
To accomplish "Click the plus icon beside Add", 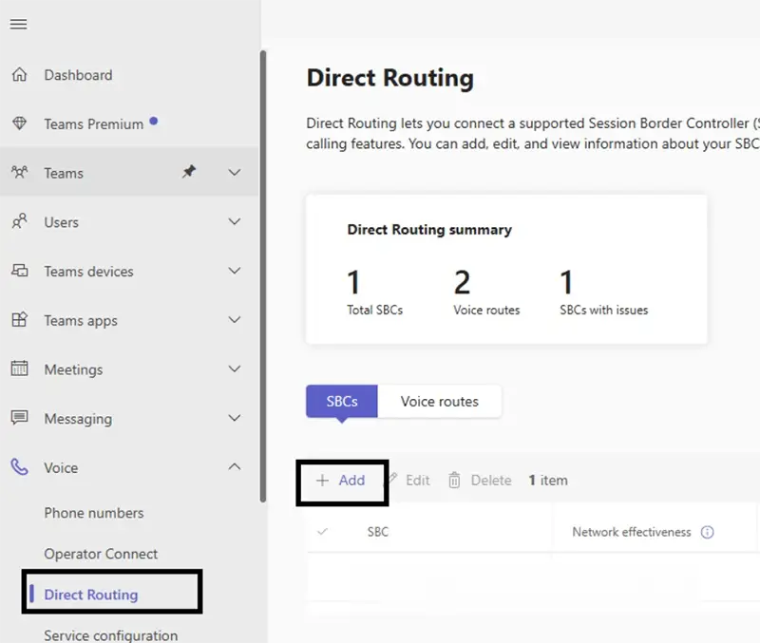I will (x=322, y=481).
